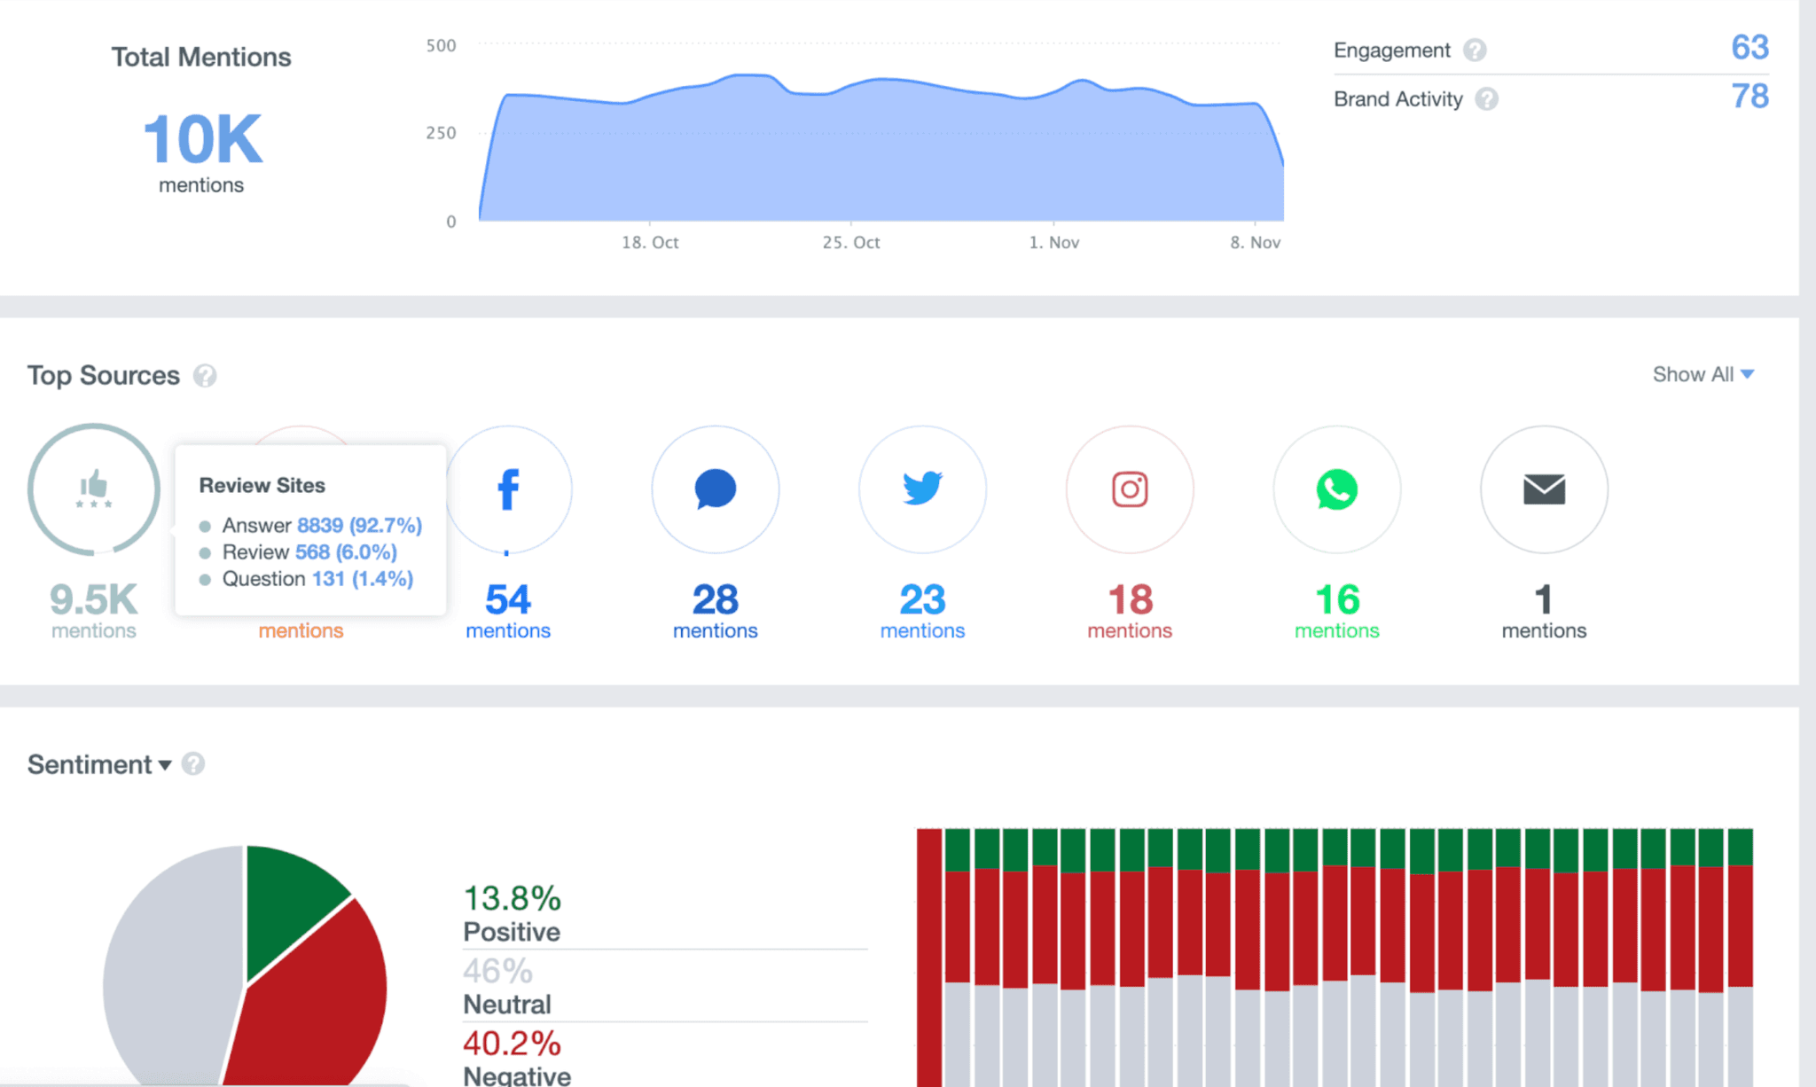This screenshot has height=1087, width=1816.
Task: Click help icon beside Brand Activity
Action: pos(1486,99)
